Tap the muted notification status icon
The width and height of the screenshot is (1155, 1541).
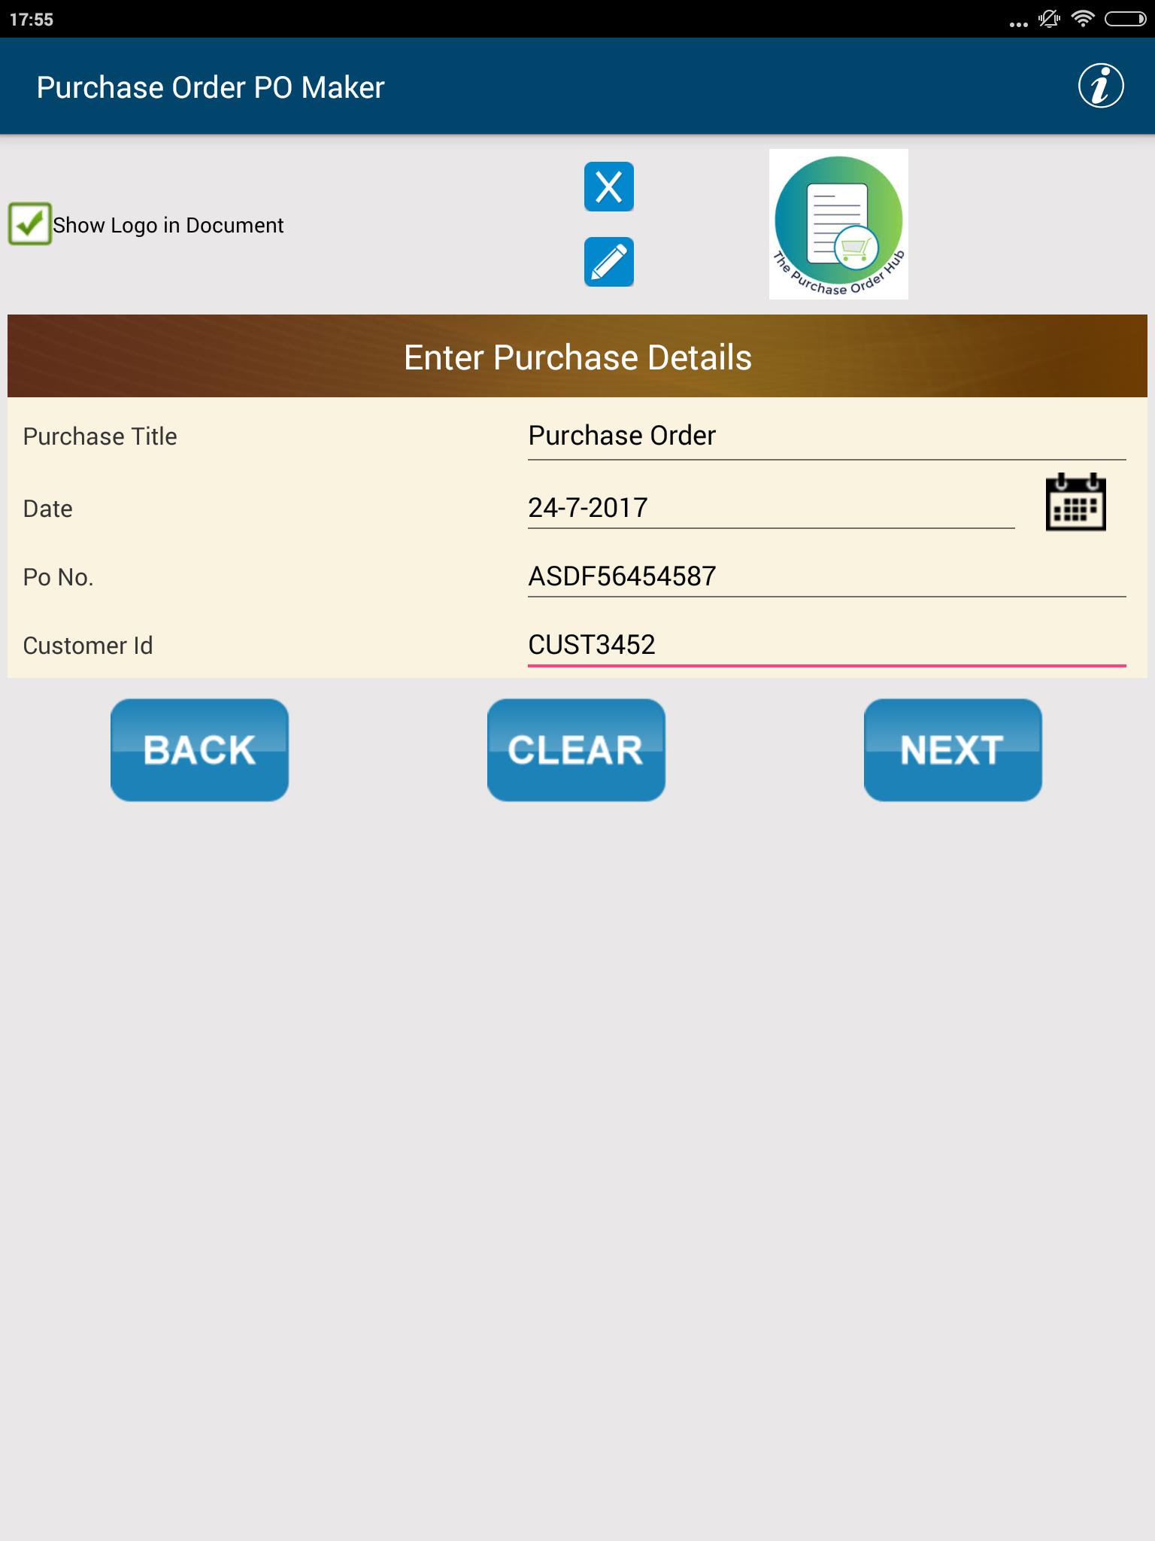1050,19
